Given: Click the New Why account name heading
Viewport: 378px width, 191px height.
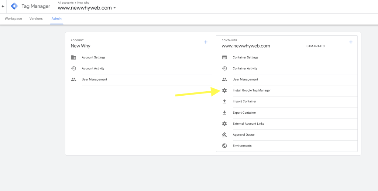Looking at the screenshot, I should click(x=80, y=46).
